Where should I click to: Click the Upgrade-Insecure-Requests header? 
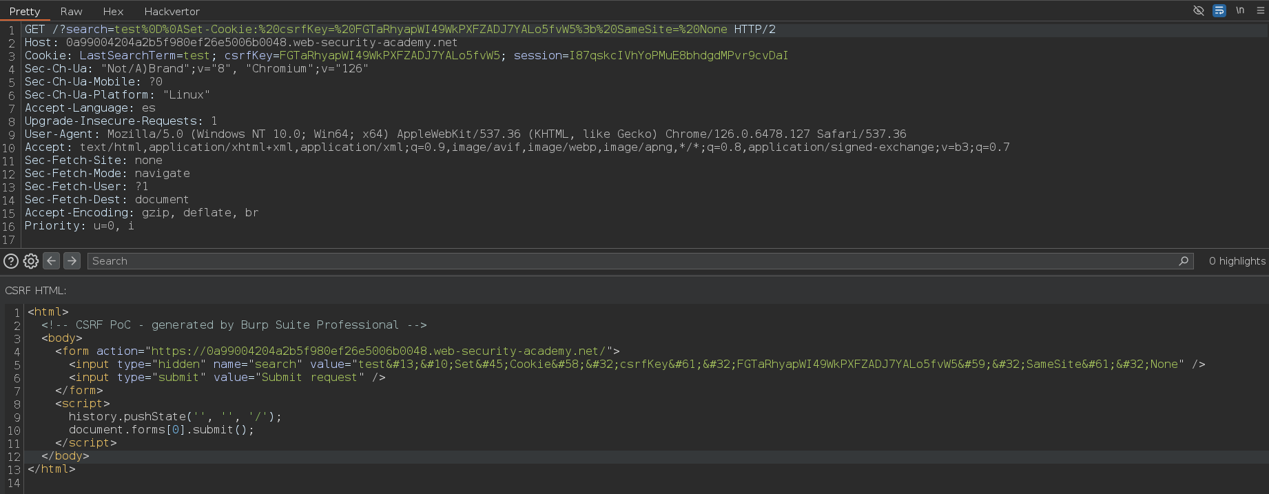click(121, 121)
